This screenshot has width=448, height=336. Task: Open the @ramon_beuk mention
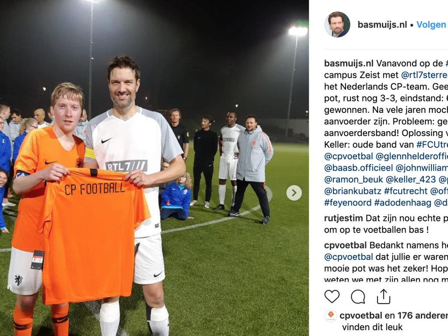pos(353,179)
